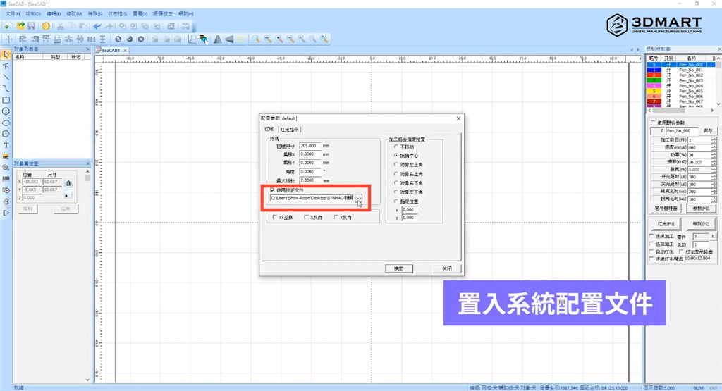
Task: Toggle the 使用校正文件 checkbox
Action: [273, 190]
